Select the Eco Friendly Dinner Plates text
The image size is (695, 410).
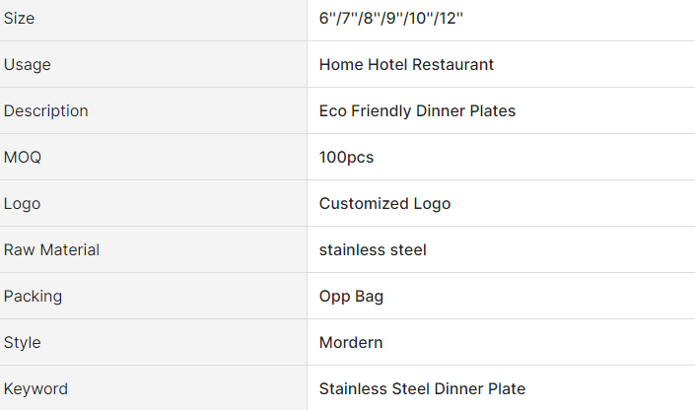417,111
